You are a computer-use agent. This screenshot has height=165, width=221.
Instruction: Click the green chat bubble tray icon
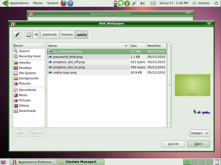121,3
